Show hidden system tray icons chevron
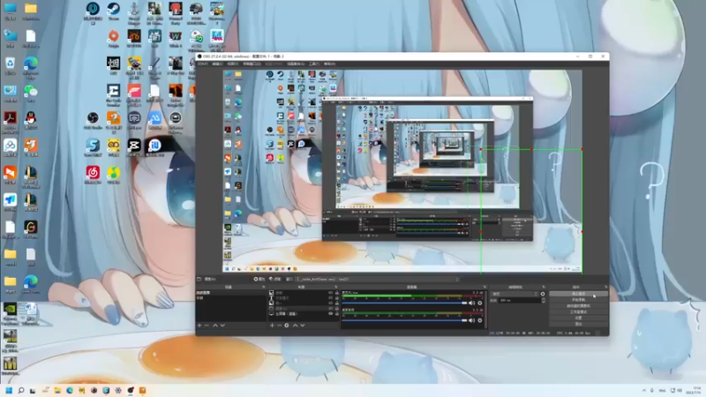The image size is (706, 397). point(644,390)
